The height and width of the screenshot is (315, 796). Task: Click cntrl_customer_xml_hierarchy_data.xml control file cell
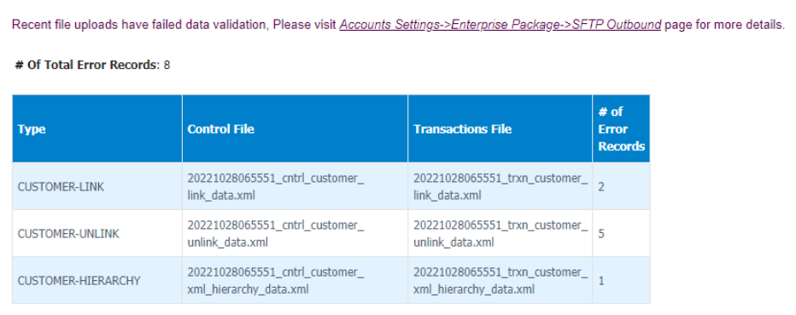pos(295,280)
